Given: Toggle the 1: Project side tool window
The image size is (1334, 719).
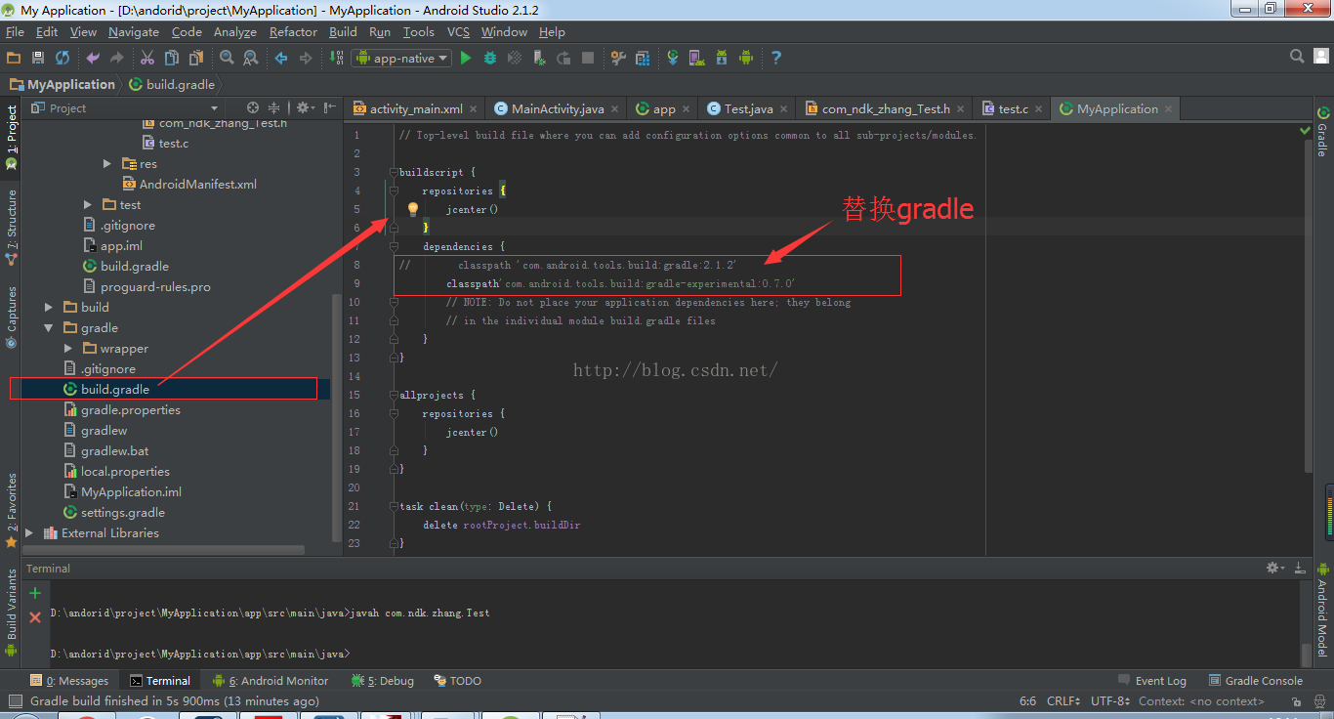Looking at the screenshot, I should click(x=12, y=138).
